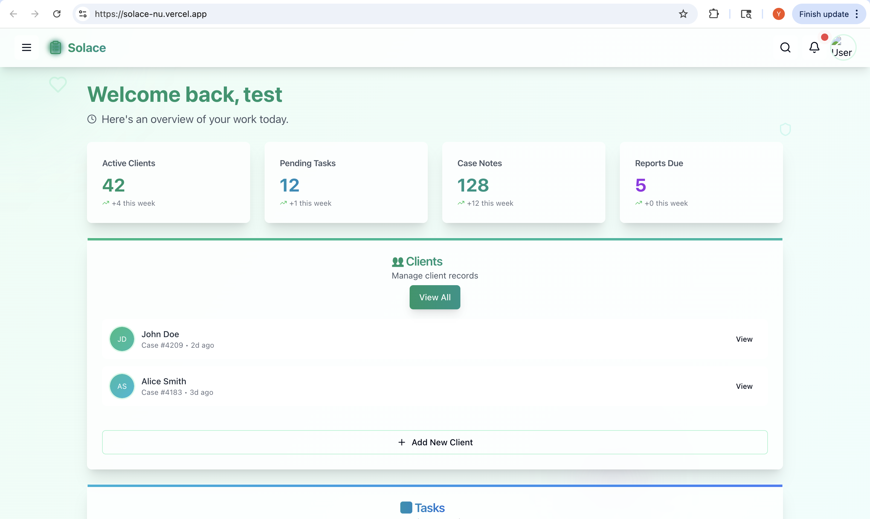
Task: View Alice Smith's client record
Action: [744, 386]
